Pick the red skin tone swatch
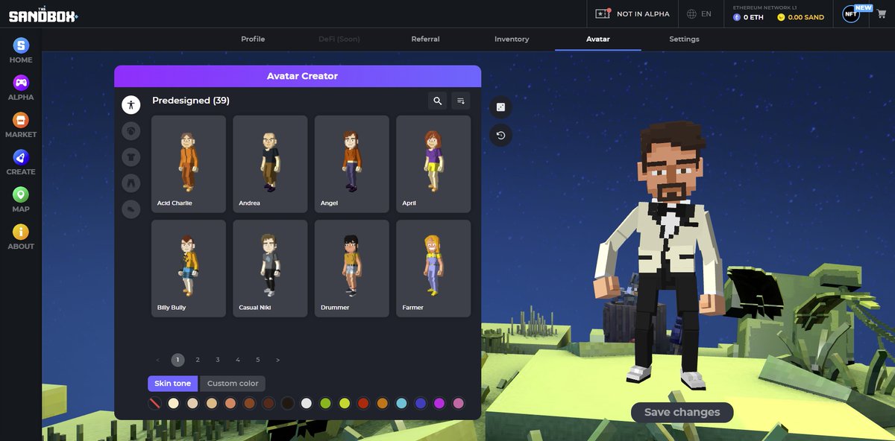895x441 pixels. point(363,403)
